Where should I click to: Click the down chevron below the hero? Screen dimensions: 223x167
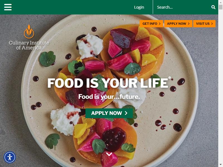pos(109,154)
